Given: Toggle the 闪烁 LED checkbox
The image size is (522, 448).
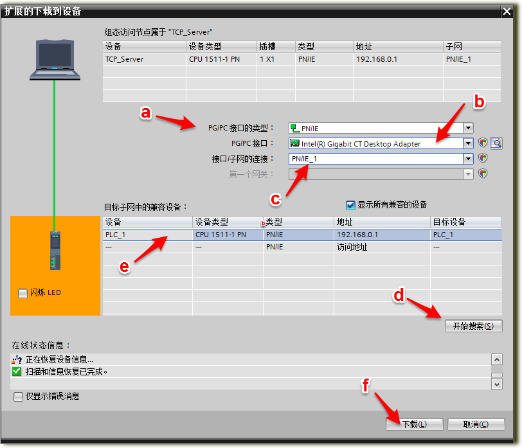Looking at the screenshot, I should click(22, 293).
